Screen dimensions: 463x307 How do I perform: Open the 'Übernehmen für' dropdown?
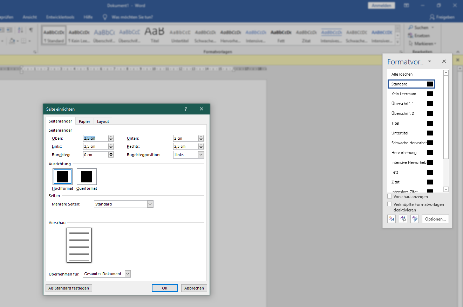(128, 274)
